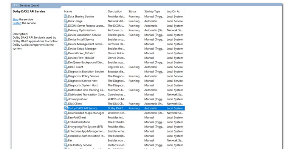Click gear icon beside DevicePicker_1b1a2cf
The height and width of the screenshot is (149, 302).
coord(66,53)
